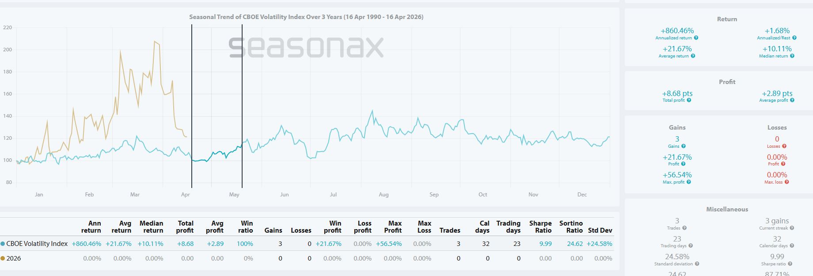Toggle the 2026 series legend dot

point(3,258)
